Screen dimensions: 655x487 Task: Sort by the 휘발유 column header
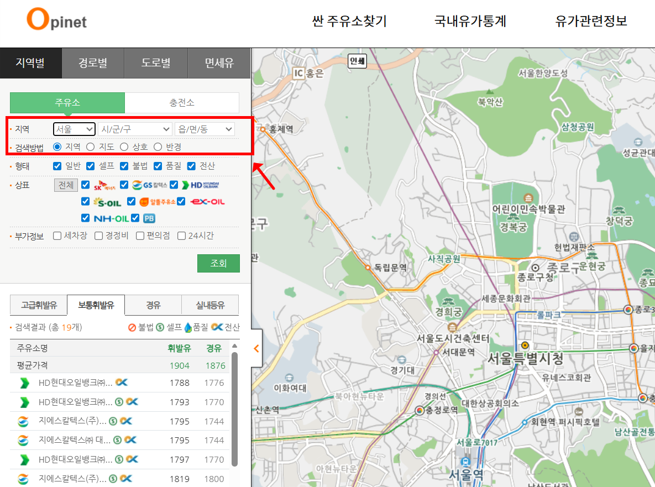coord(179,348)
